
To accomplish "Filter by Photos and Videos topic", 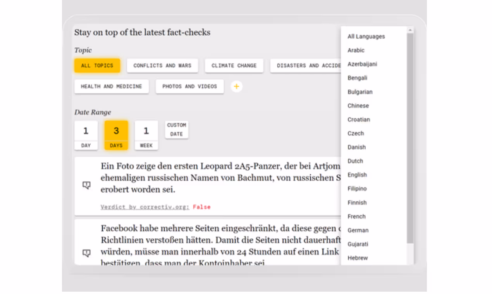I will coord(189,87).
